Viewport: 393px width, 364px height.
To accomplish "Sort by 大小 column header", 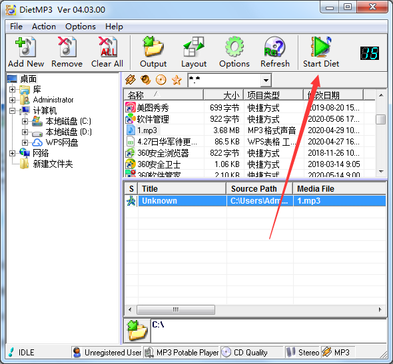I will pyautogui.click(x=223, y=95).
